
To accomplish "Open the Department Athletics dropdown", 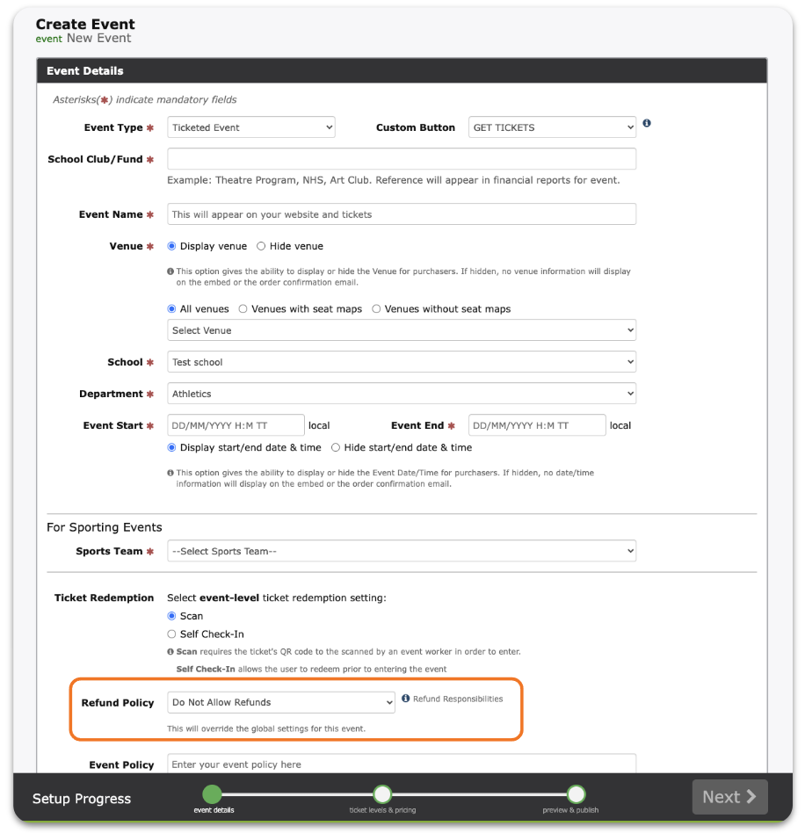I will point(402,394).
